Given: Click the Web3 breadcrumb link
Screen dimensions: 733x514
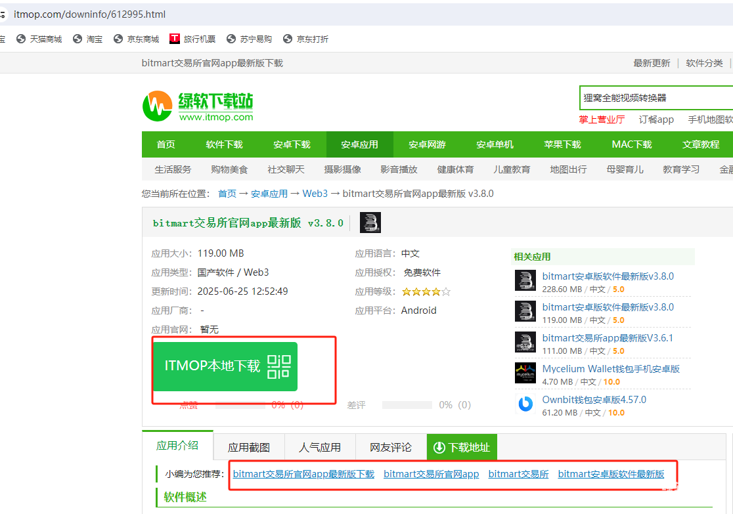Looking at the screenshot, I should (x=315, y=194).
